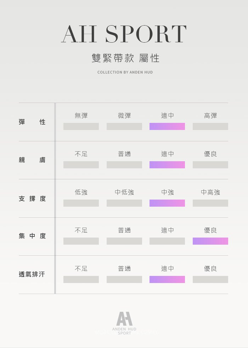Click the AH SPORT title heading
Screen dimensions: 248x348
124,34
